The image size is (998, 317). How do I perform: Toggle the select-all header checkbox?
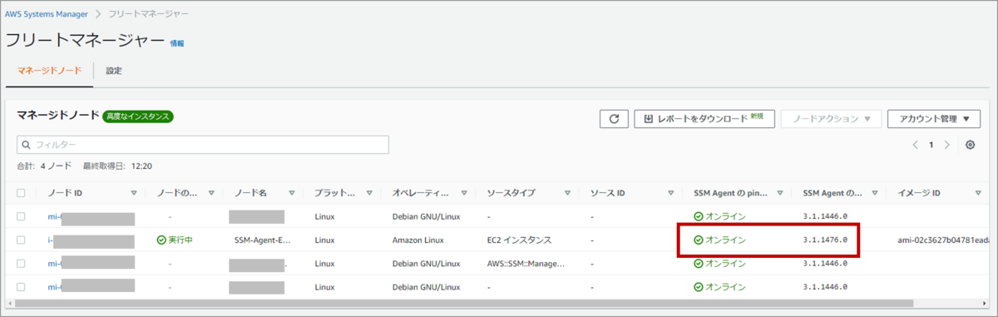click(22, 193)
